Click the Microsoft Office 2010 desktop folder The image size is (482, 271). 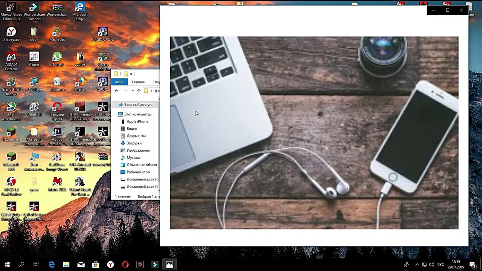tap(34, 137)
